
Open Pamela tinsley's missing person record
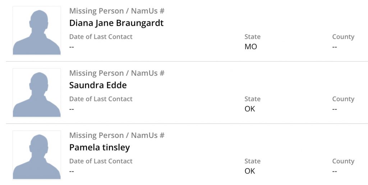(x=99, y=147)
